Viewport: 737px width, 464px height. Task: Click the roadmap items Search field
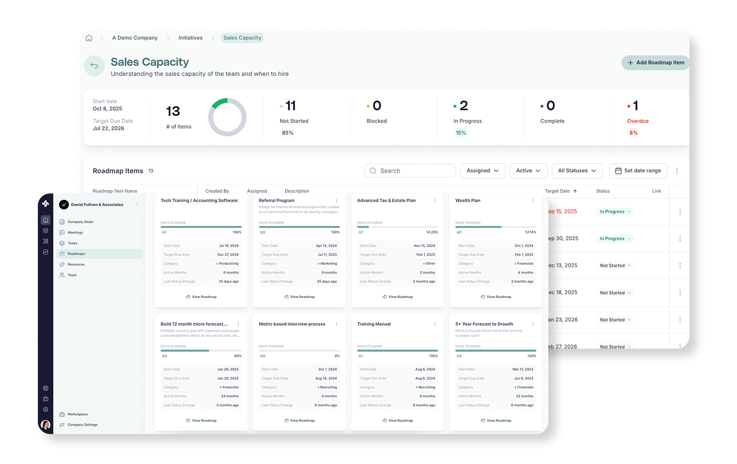(410, 171)
